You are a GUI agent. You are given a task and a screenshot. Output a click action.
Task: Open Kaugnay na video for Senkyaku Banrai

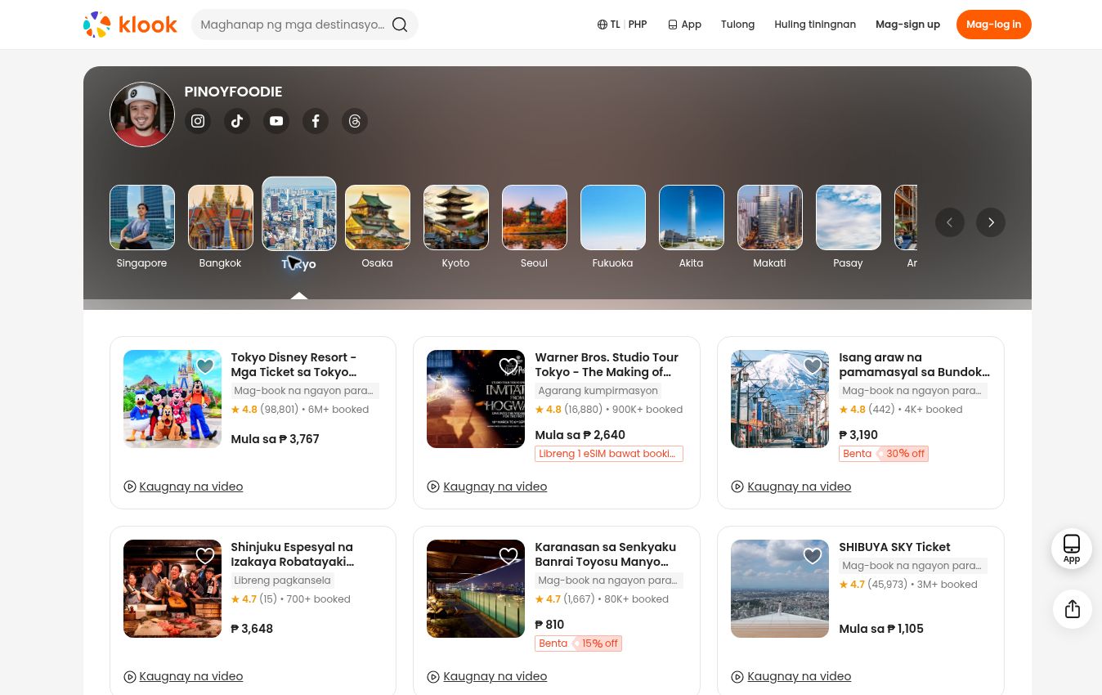click(487, 676)
